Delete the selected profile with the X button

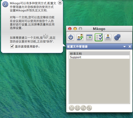click(x=77, y=108)
